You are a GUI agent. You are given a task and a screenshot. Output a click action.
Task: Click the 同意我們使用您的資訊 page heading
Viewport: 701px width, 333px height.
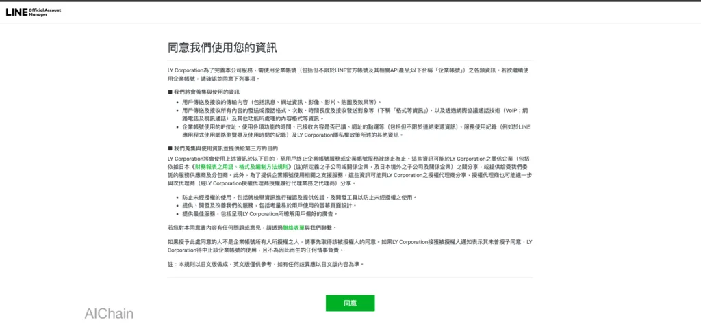(222, 48)
